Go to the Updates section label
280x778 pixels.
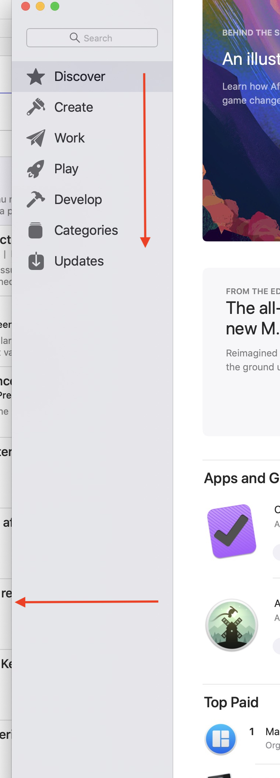pos(79,261)
